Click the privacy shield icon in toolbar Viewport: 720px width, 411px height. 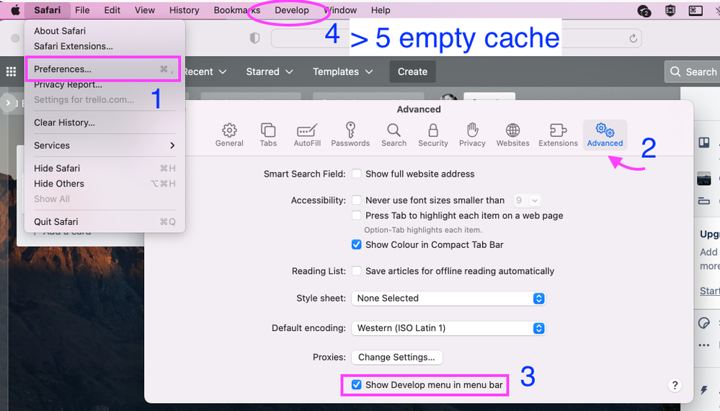click(x=254, y=38)
